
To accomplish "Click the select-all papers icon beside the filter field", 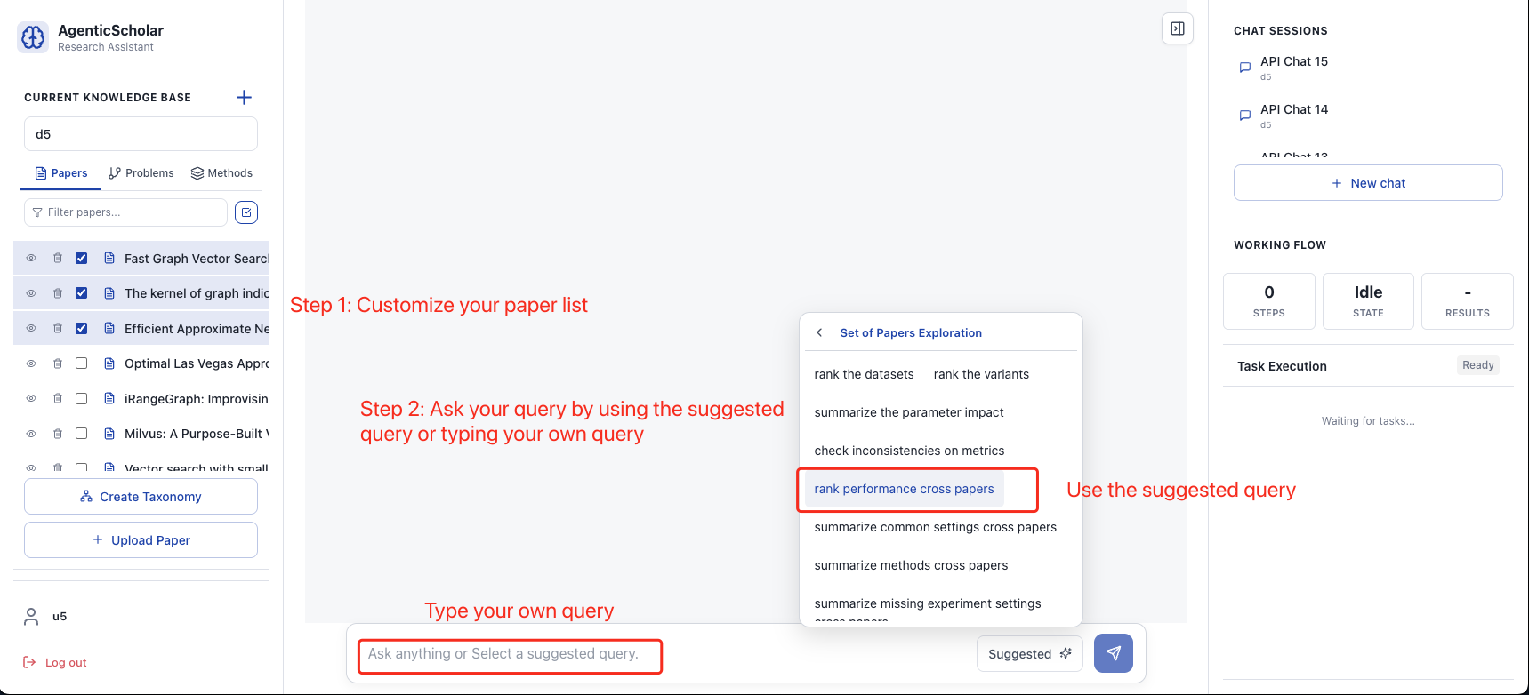I will (246, 212).
